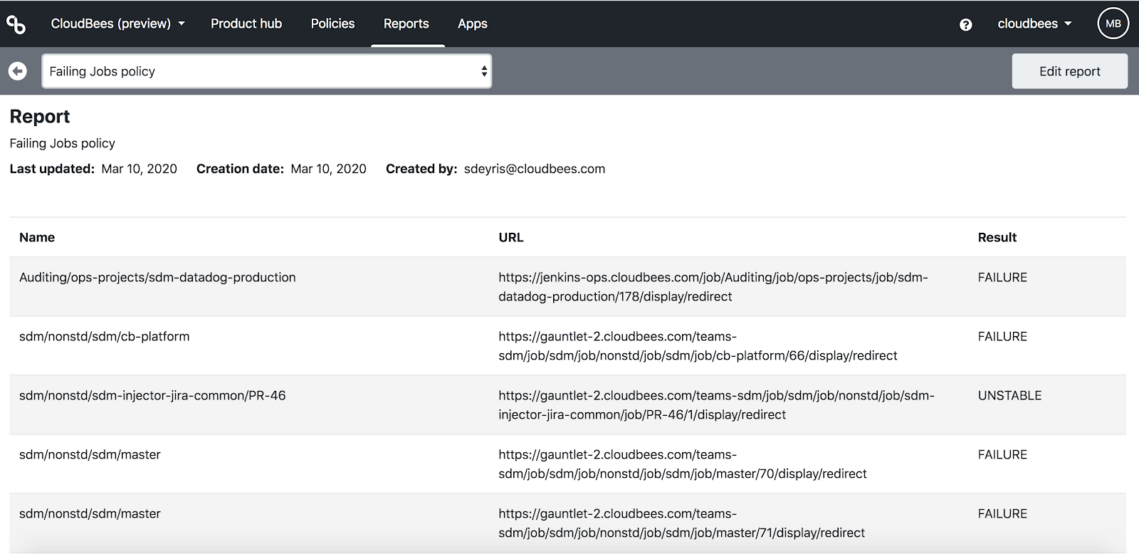Select the sdm/nonstd/sdm/cb-platform row name
The height and width of the screenshot is (554, 1139).
point(105,336)
